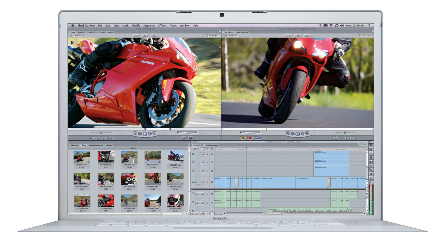This screenshot has height=232, width=443.
Task: Click V1 destination track button
Action: (202, 182)
